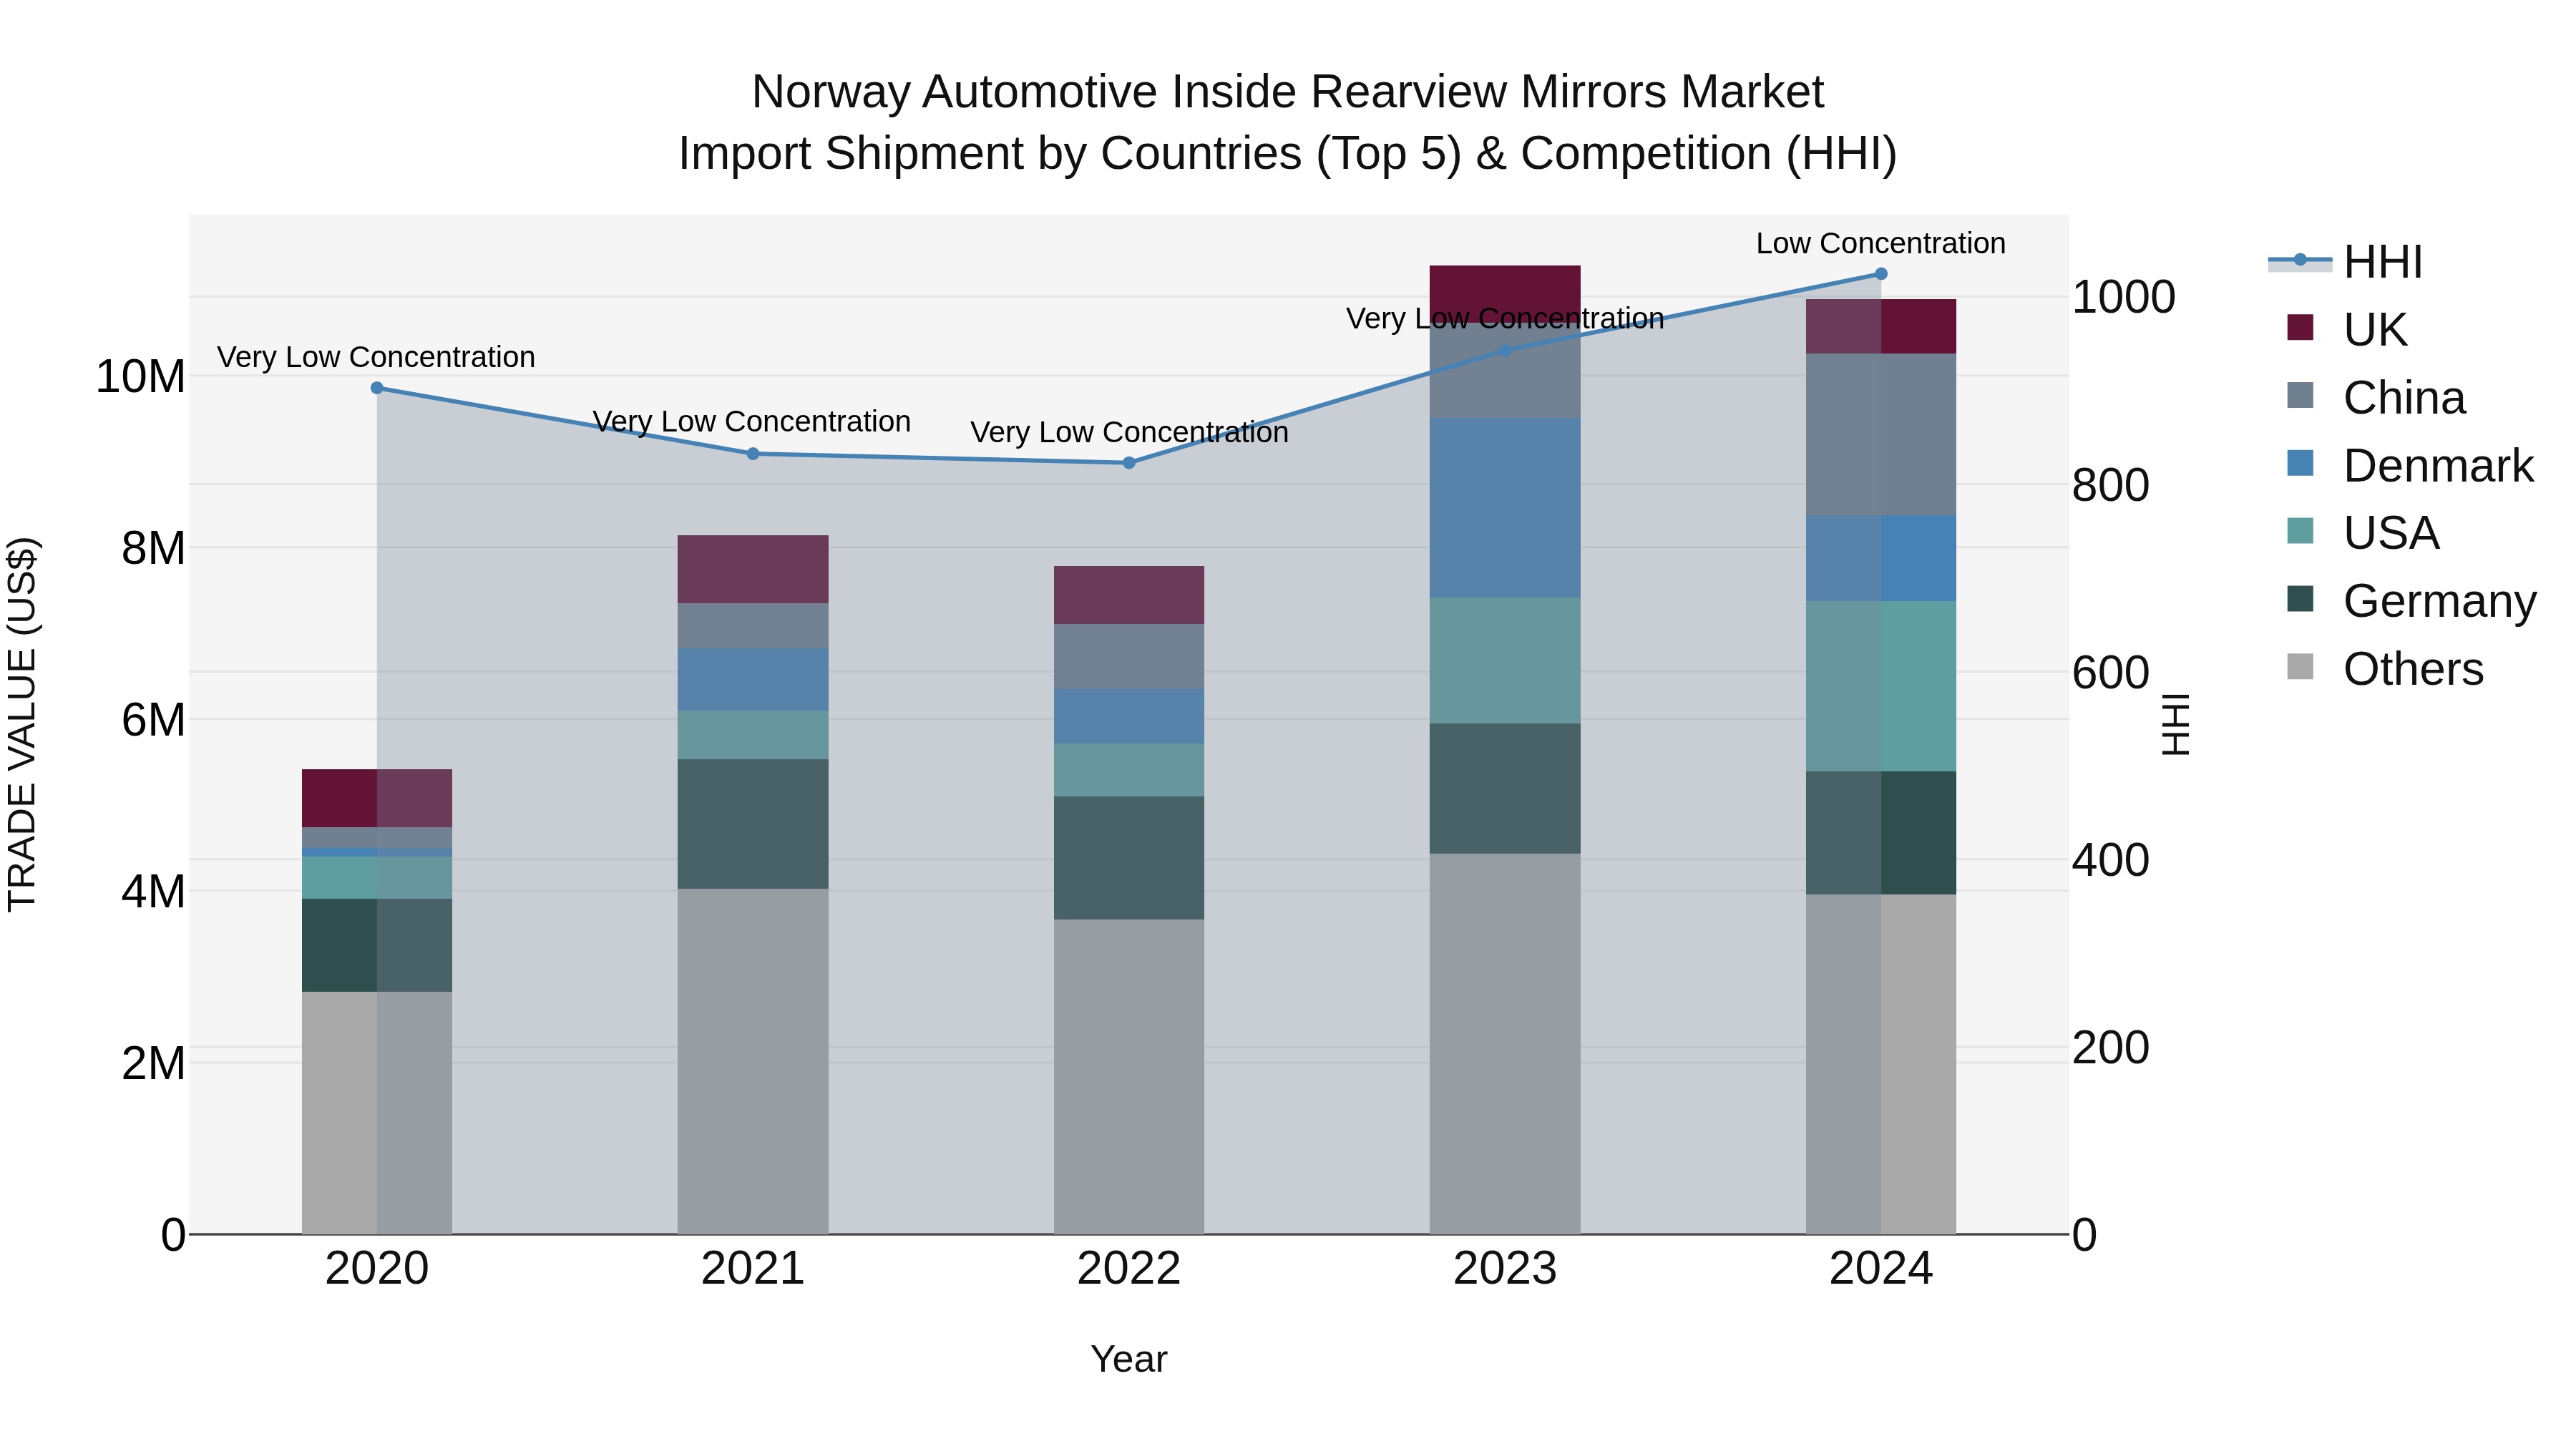Screen dimensions: 2576x1449
Task: Click the USA segment in the 2024 bar
Action: coord(1881,686)
